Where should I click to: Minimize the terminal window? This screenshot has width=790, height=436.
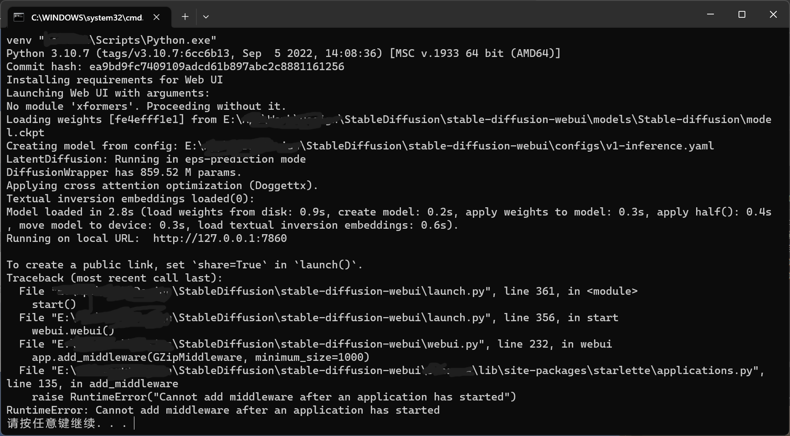(x=710, y=15)
